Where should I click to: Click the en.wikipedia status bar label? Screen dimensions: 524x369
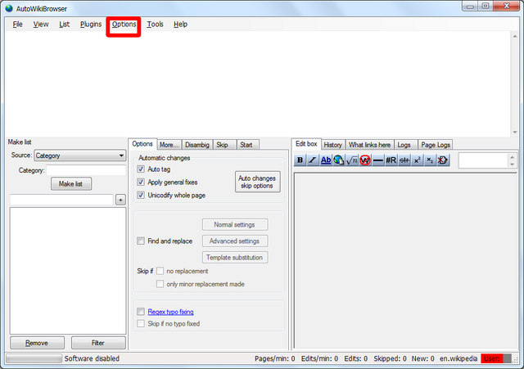click(458, 358)
